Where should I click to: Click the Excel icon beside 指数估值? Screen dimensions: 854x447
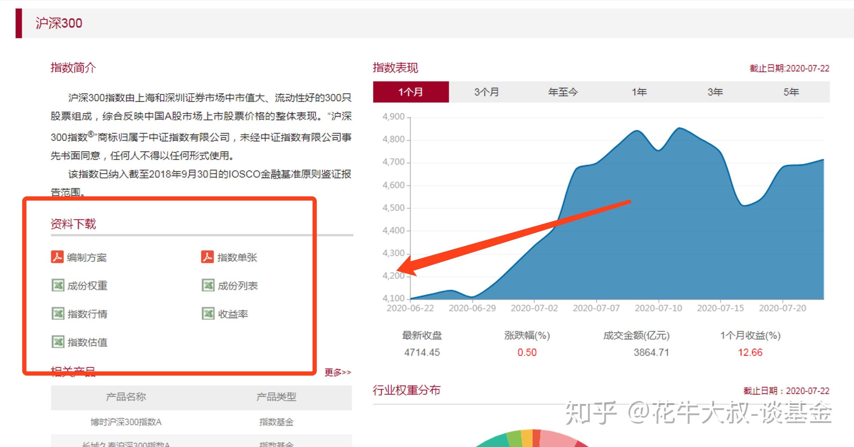click(58, 342)
